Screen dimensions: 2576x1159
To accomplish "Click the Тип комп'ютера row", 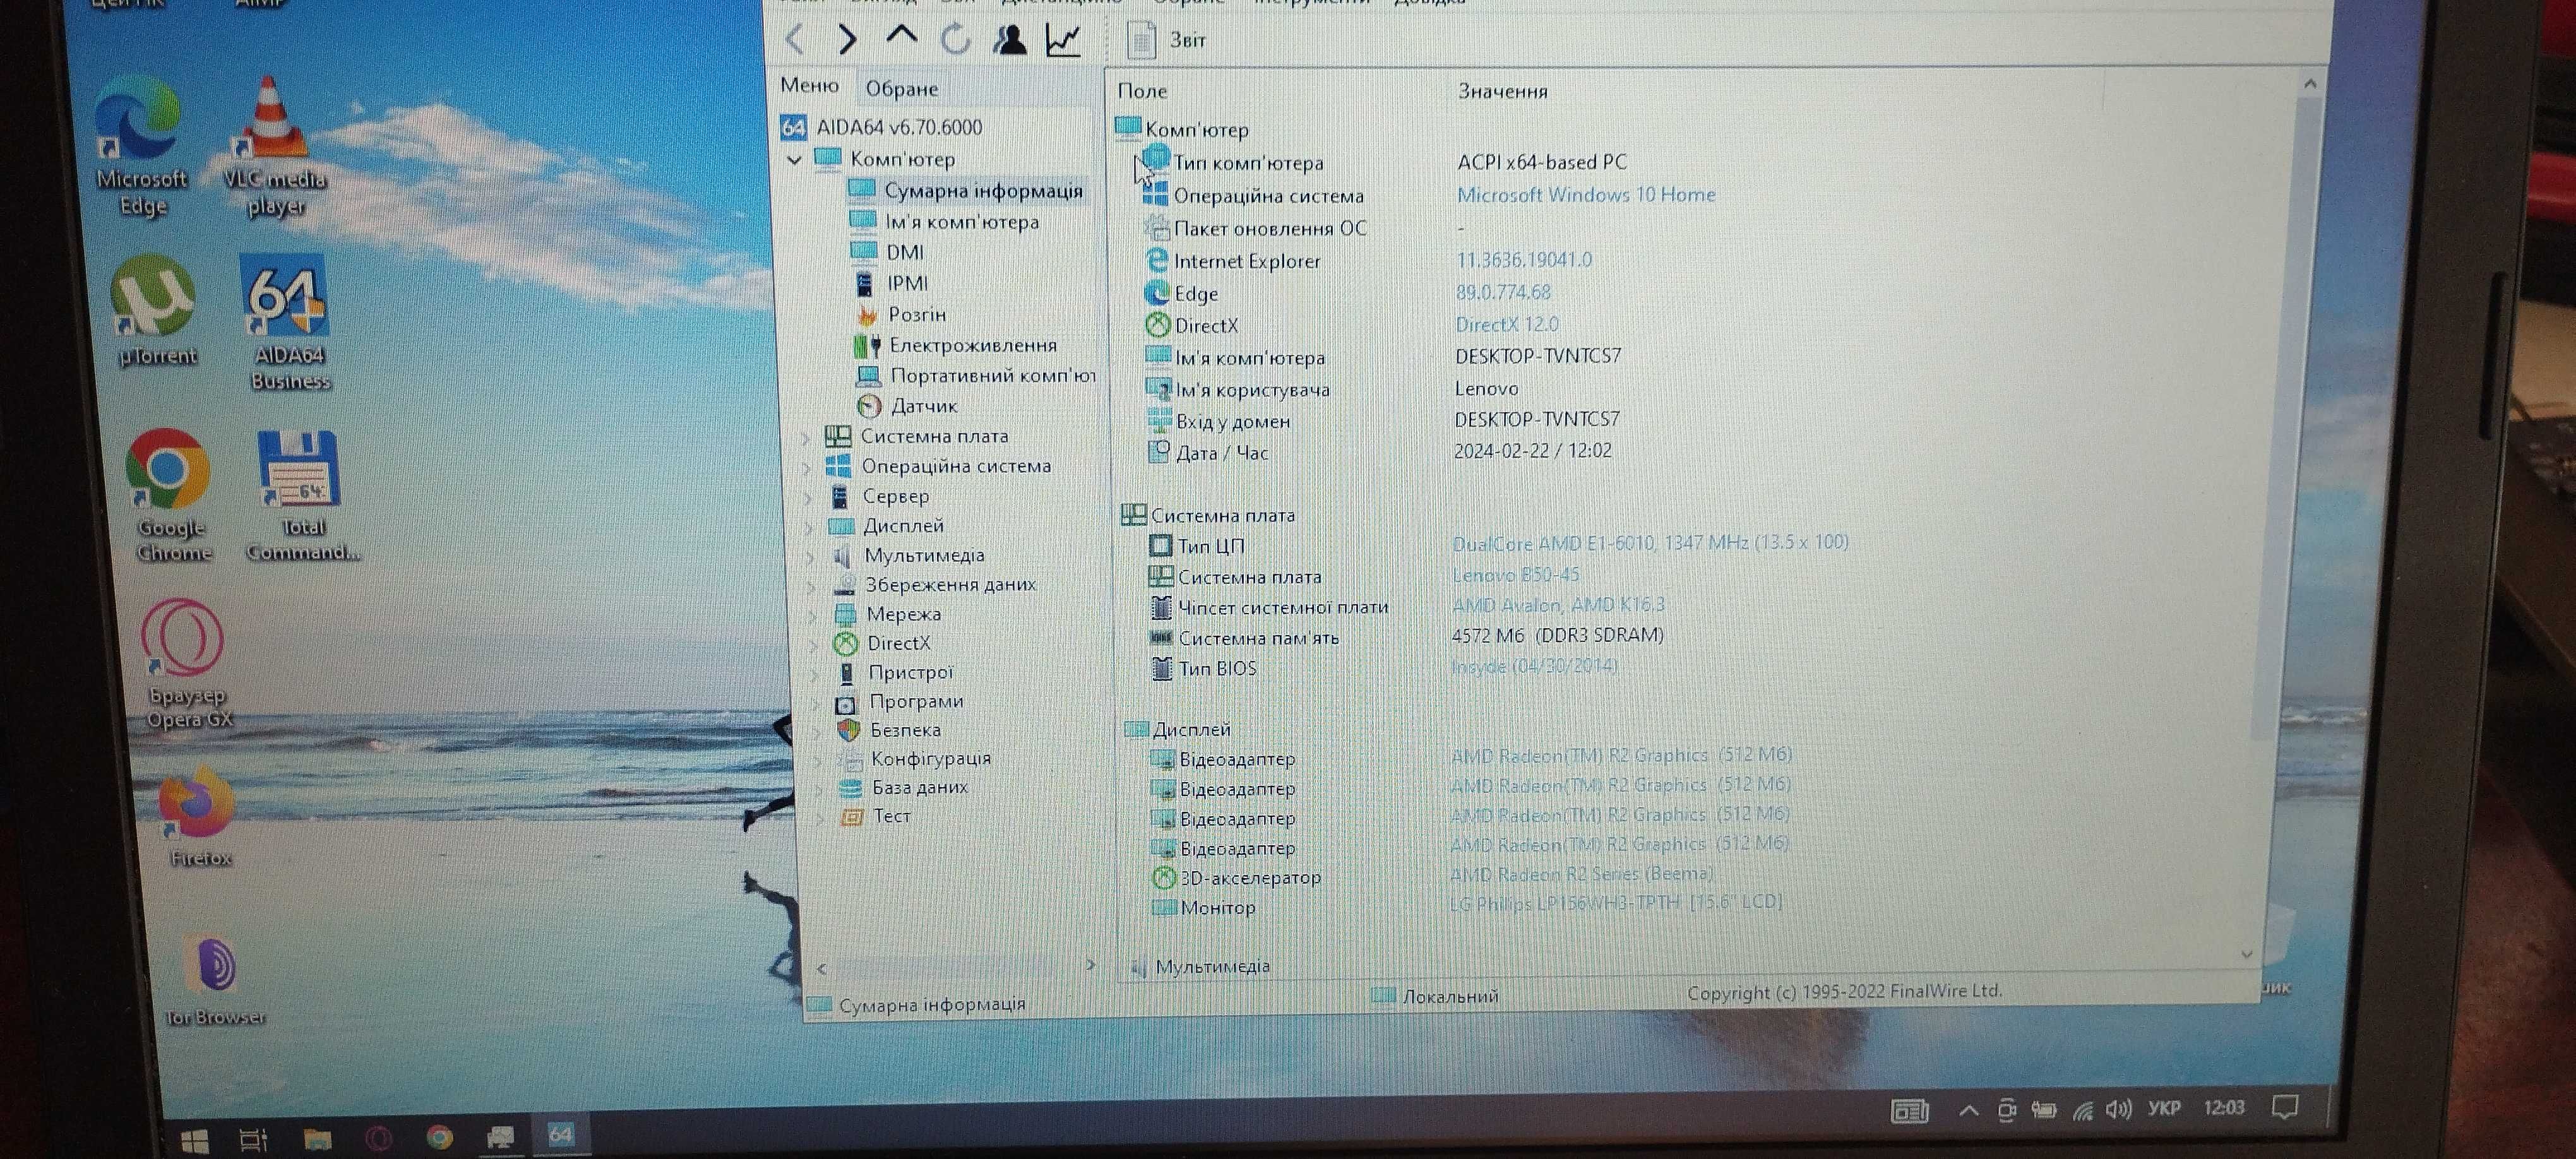I will [1385, 162].
